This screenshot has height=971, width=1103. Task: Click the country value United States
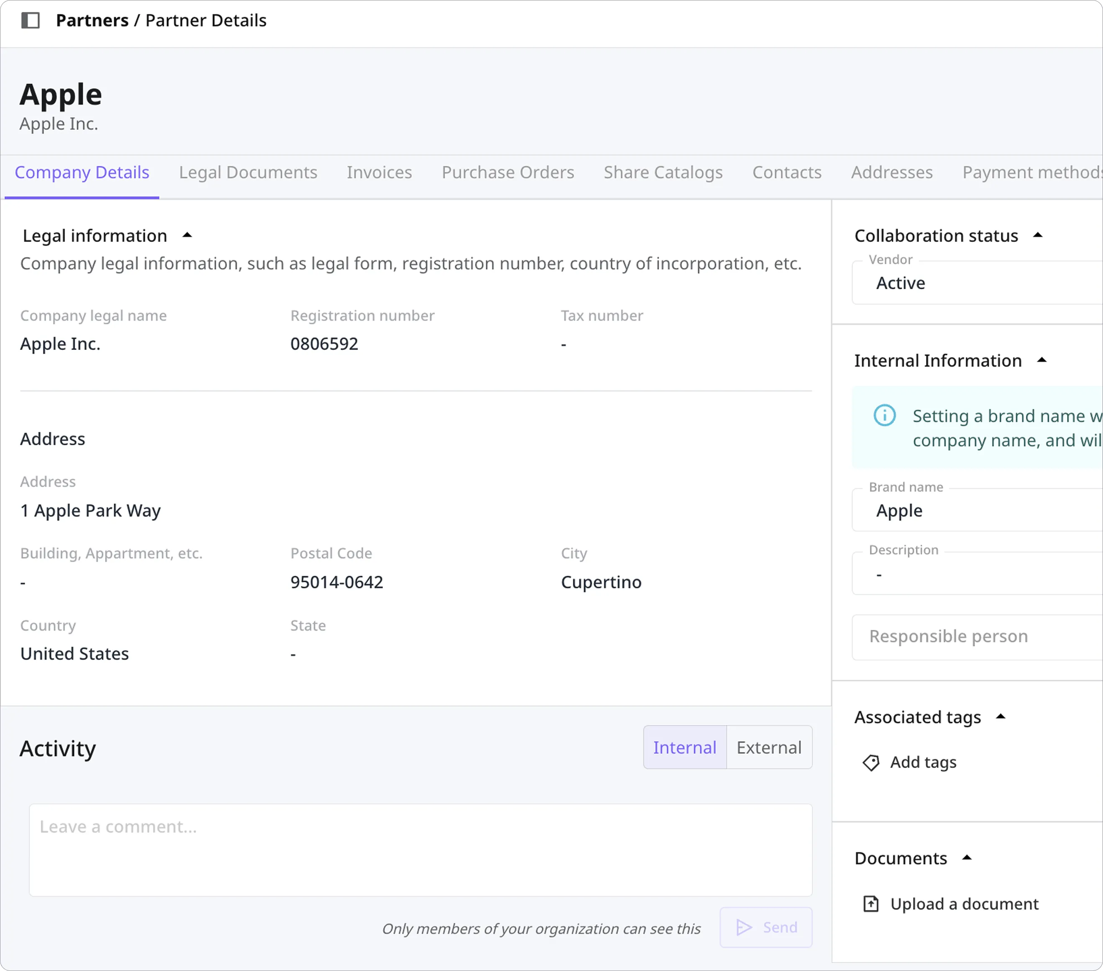coord(74,654)
